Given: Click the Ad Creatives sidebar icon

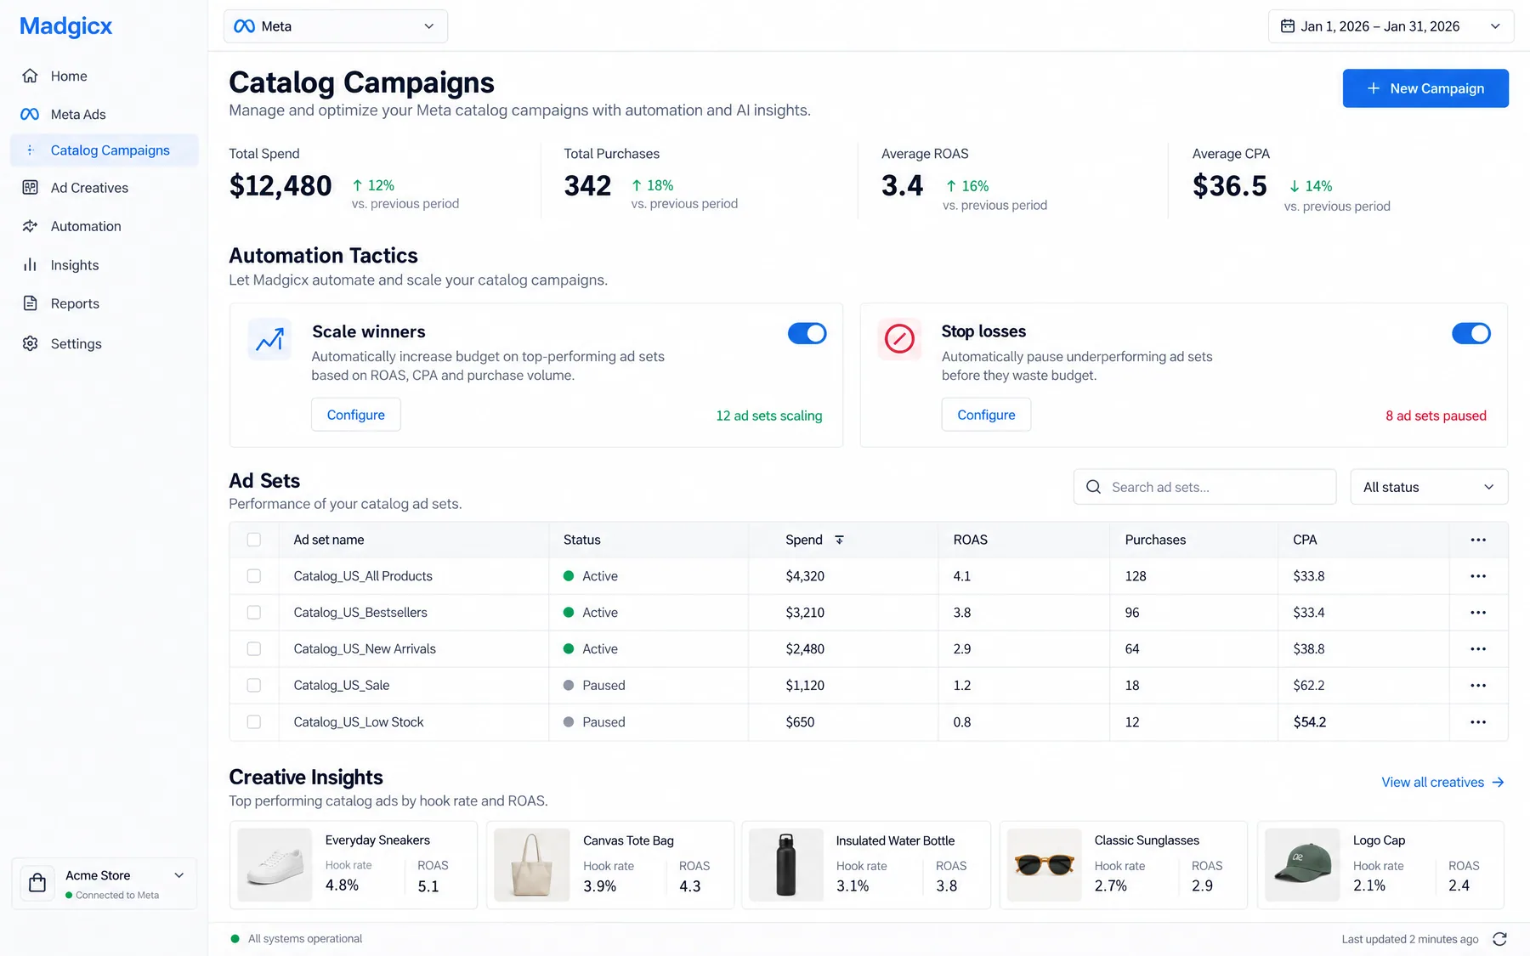Looking at the screenshot, I should [x=31, y=188].
